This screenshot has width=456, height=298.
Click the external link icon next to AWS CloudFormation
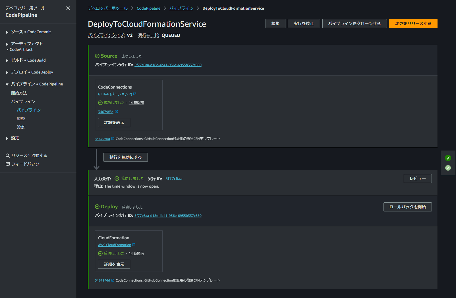click(x=134, y=245)
